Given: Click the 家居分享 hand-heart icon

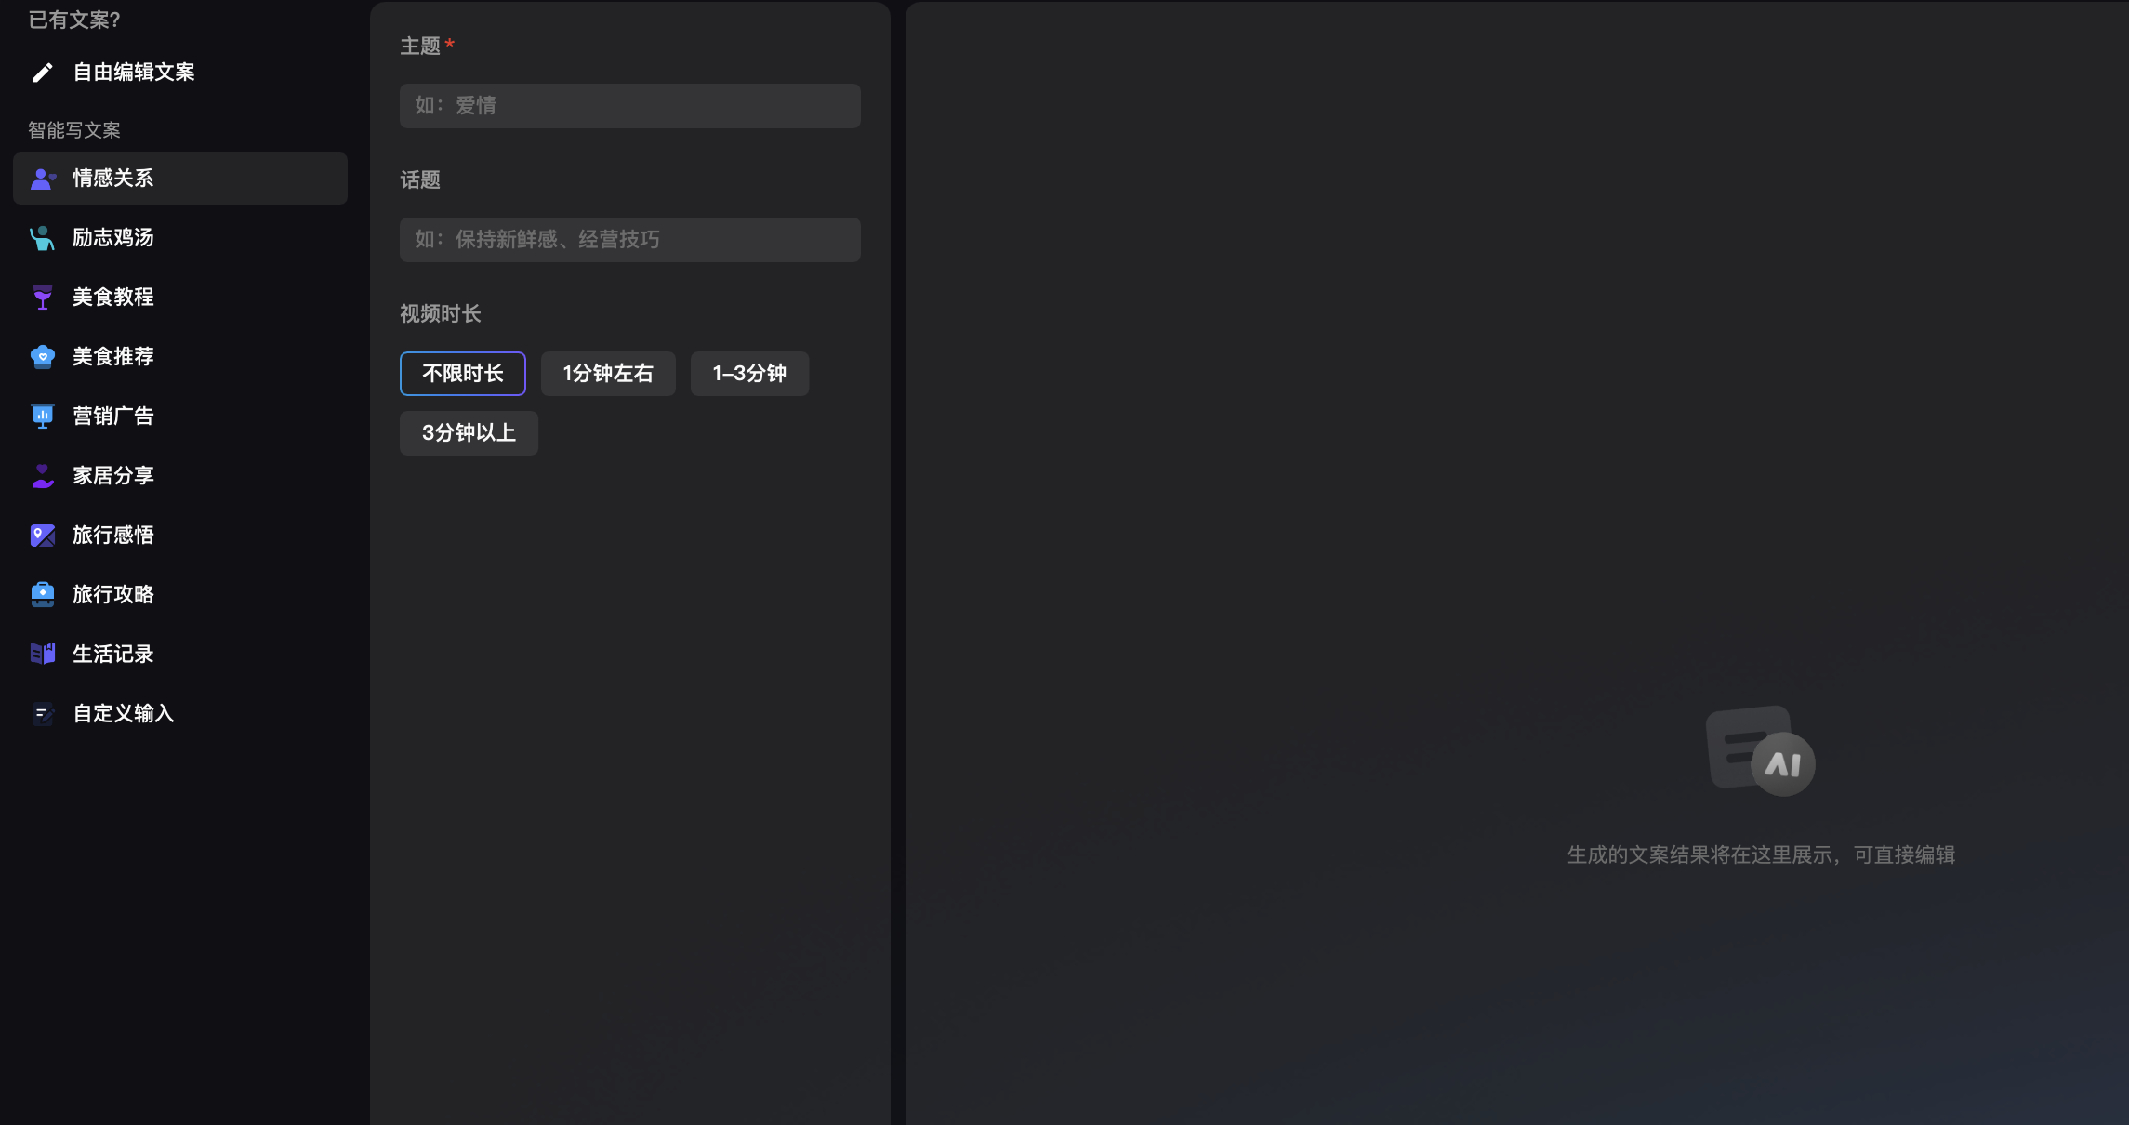Looking at the screenshot, I should [x=42, y=476].
